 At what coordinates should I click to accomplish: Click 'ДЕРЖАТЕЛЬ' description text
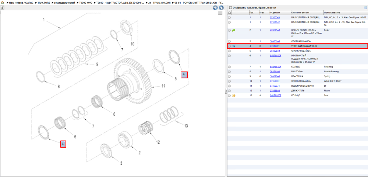click(x=298, y=90)
